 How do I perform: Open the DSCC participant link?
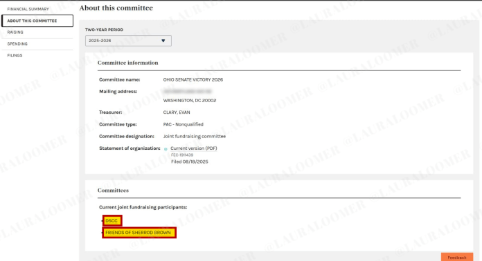pos(111,220)
